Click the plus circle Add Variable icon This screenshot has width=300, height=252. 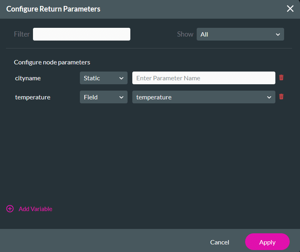10,209
